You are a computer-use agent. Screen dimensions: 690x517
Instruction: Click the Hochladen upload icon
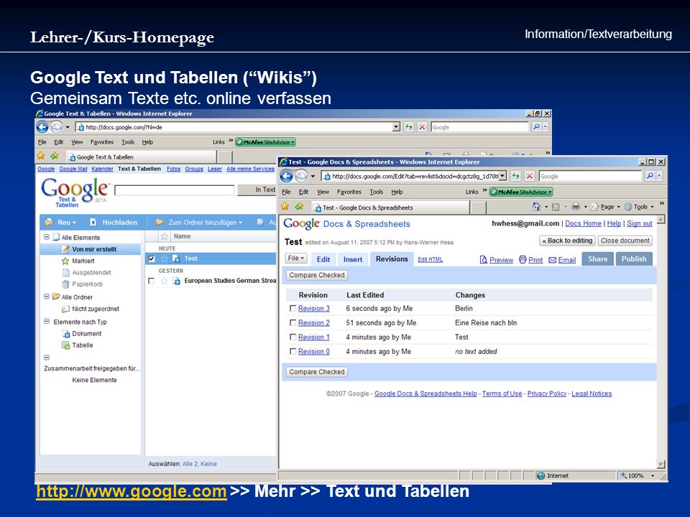(93, 223)
